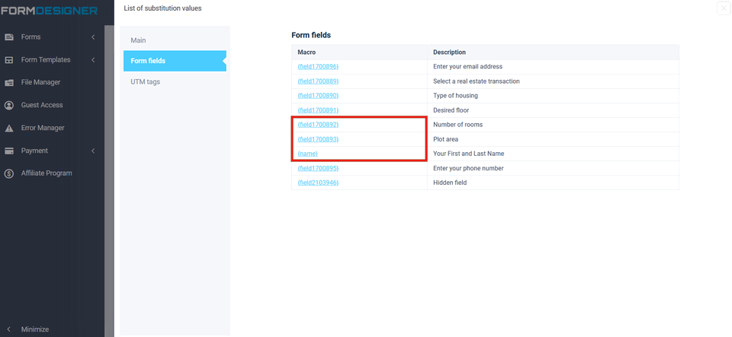Click the Guest Access user icon
732x337 pixels.
(9, 106)
